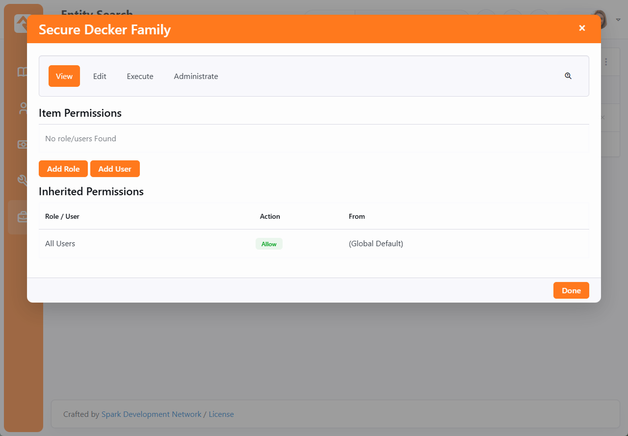
Task: Open the License link in footer
Action: [x=221, y=414]
